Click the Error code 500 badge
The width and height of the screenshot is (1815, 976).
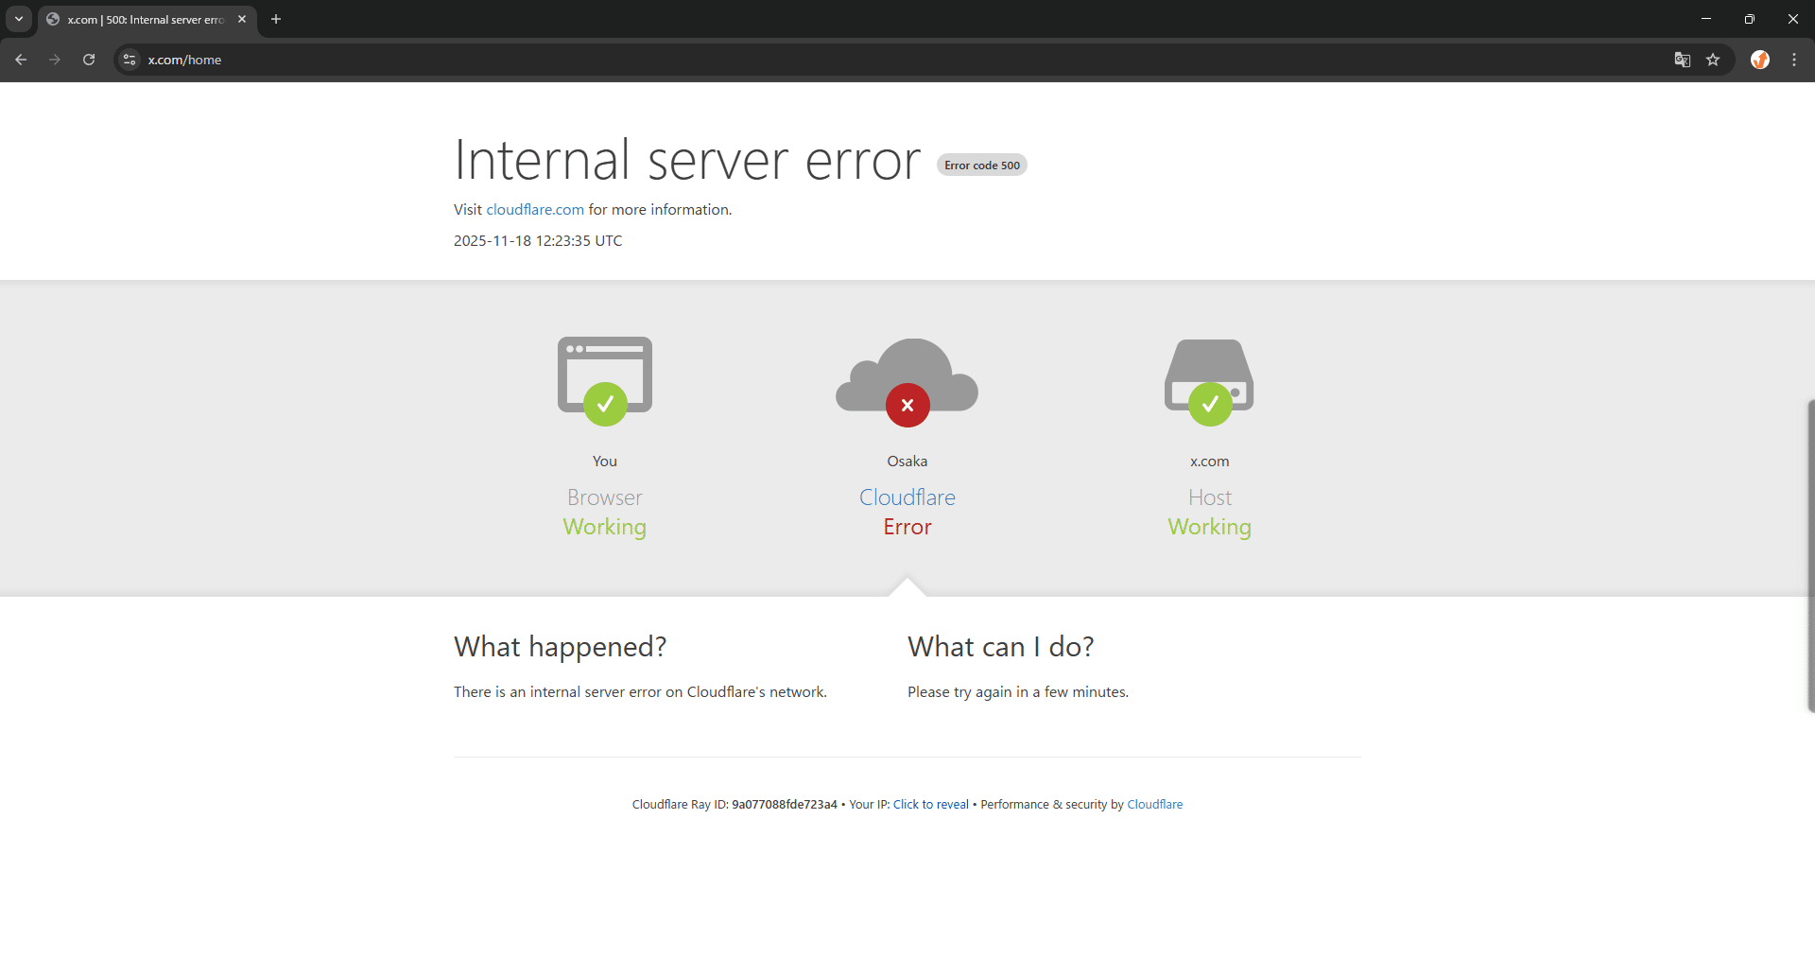pos(982,166)
